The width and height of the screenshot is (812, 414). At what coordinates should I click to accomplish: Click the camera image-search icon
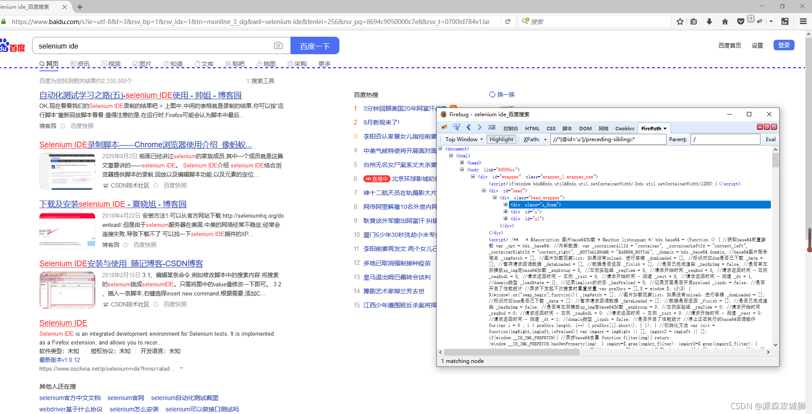click(278, 45)
